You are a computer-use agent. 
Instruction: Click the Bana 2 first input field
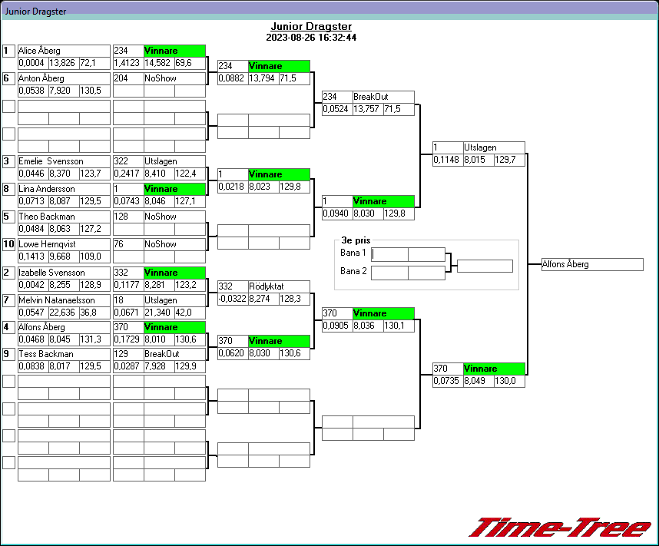pos(389,273)
